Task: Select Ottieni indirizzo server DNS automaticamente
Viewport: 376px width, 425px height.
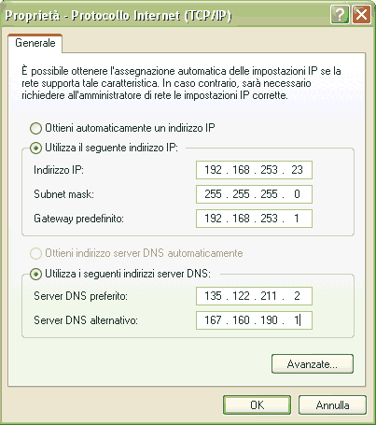Action: coord(35,253)
